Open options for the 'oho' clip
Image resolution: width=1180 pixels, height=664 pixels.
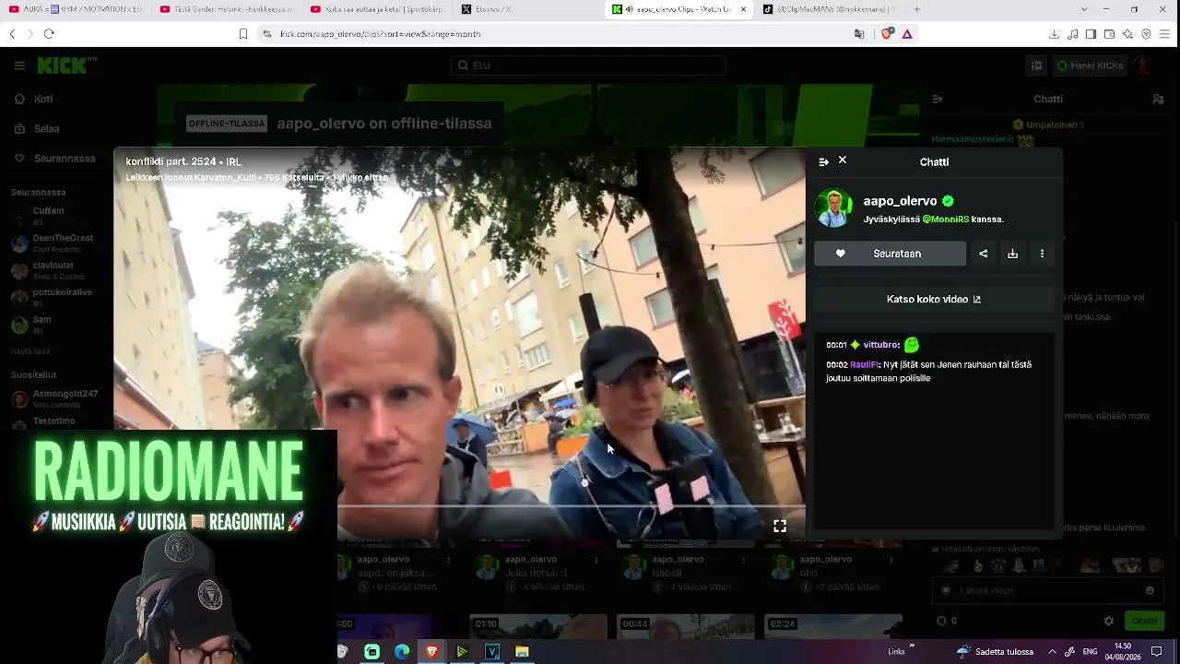click(x=891, y=560)
